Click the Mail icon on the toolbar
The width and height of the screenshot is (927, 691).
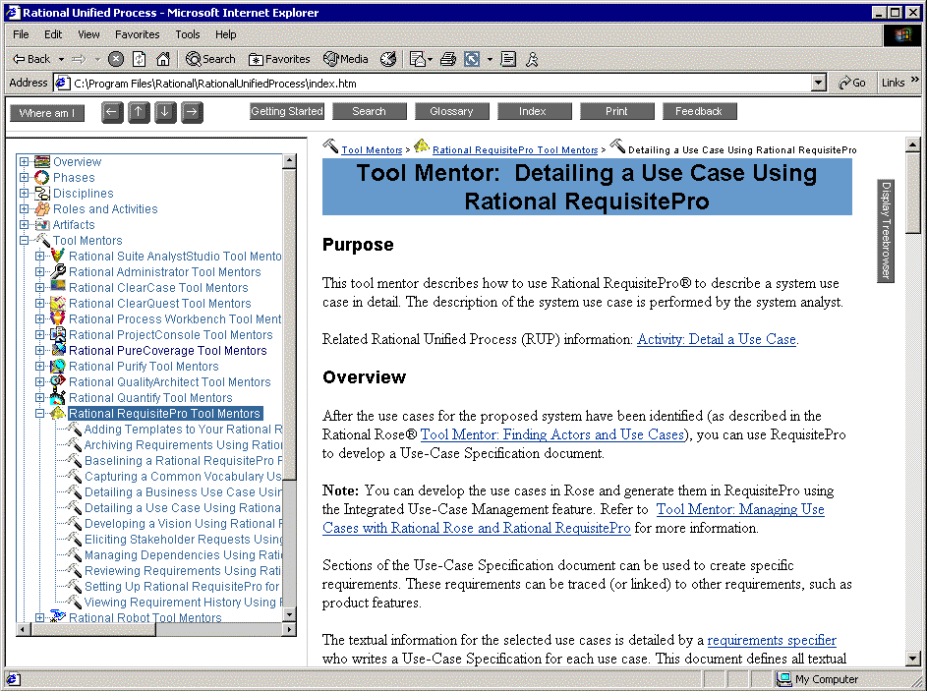click(417, 58)
